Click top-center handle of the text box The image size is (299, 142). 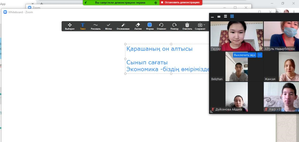(x=171, y=44)
